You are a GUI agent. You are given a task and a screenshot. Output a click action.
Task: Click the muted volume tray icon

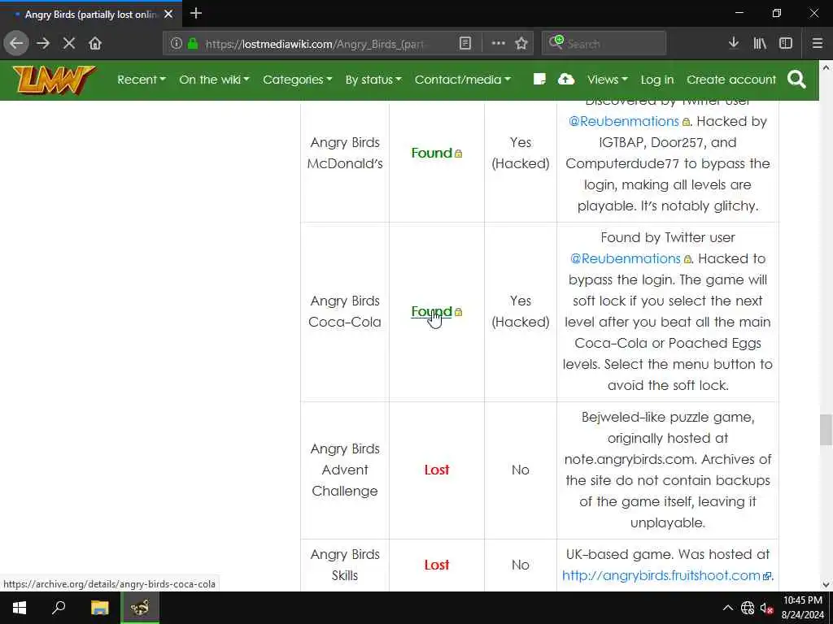(766, 608)
